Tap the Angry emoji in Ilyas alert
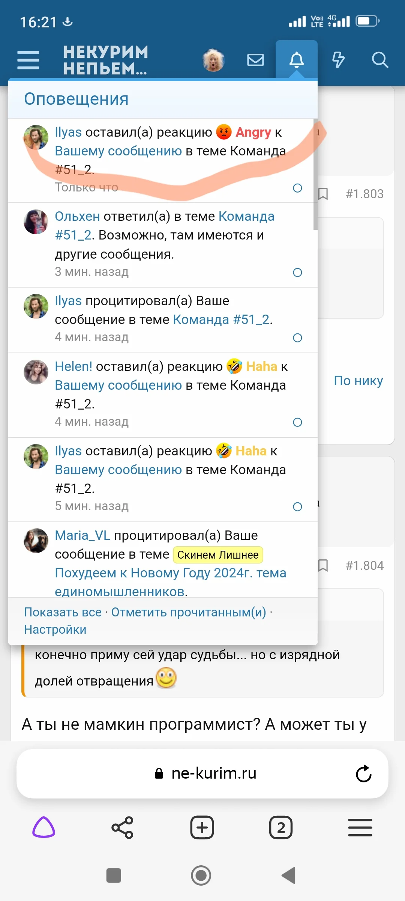The image size is (405, 901). click(x=224, y=132)
